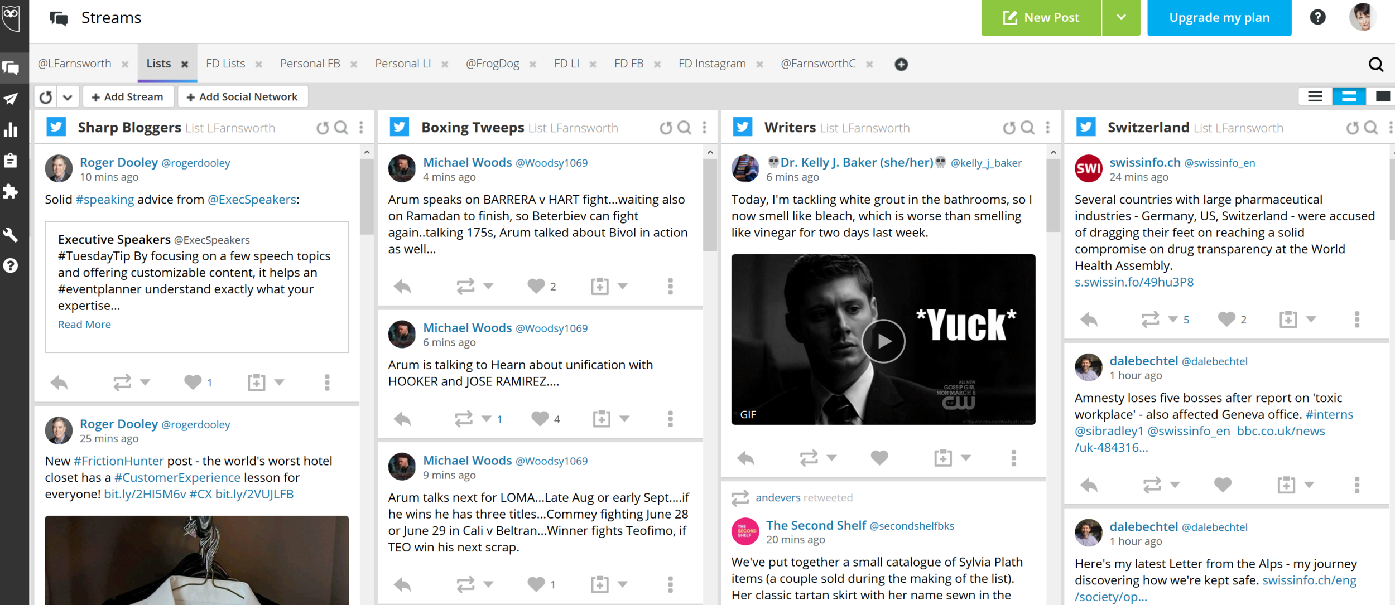Click the Read More link on ExecSpeakers tweet
This screenshot has height=605, width=1395.
(x=84, y=324)
